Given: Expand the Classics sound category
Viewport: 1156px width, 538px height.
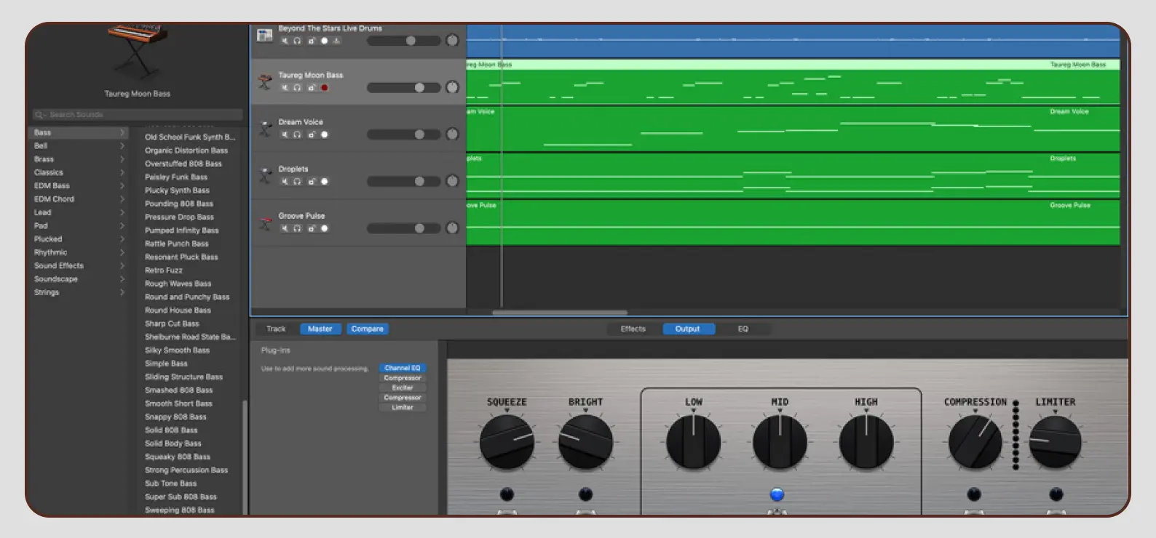Looking at the screenshot, I should pyautogui.click(x=122, y=172).
